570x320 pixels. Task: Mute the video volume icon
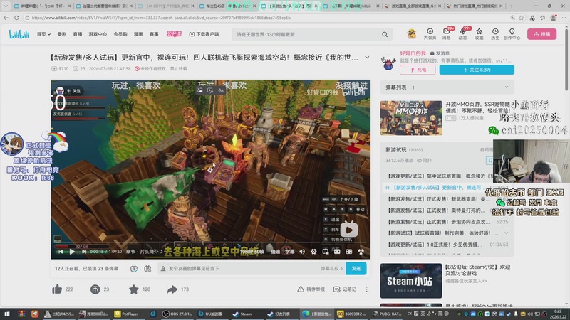[302, 252]
